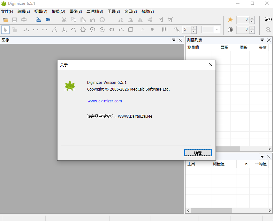This screenshot has width=273, height=221.
Task: Open an image file with the folder icon
Action: (5, 20)
